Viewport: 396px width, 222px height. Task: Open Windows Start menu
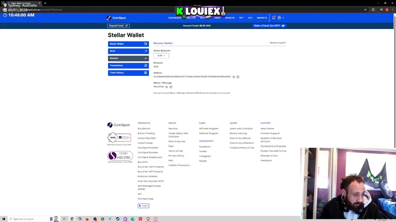click(x=3, y=219)
